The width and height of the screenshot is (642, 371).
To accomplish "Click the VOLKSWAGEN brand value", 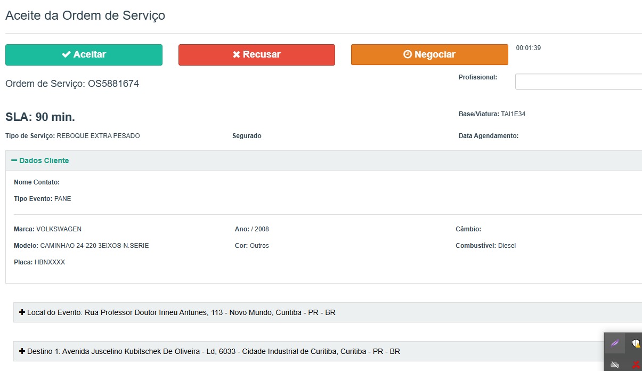I will 59,229.
